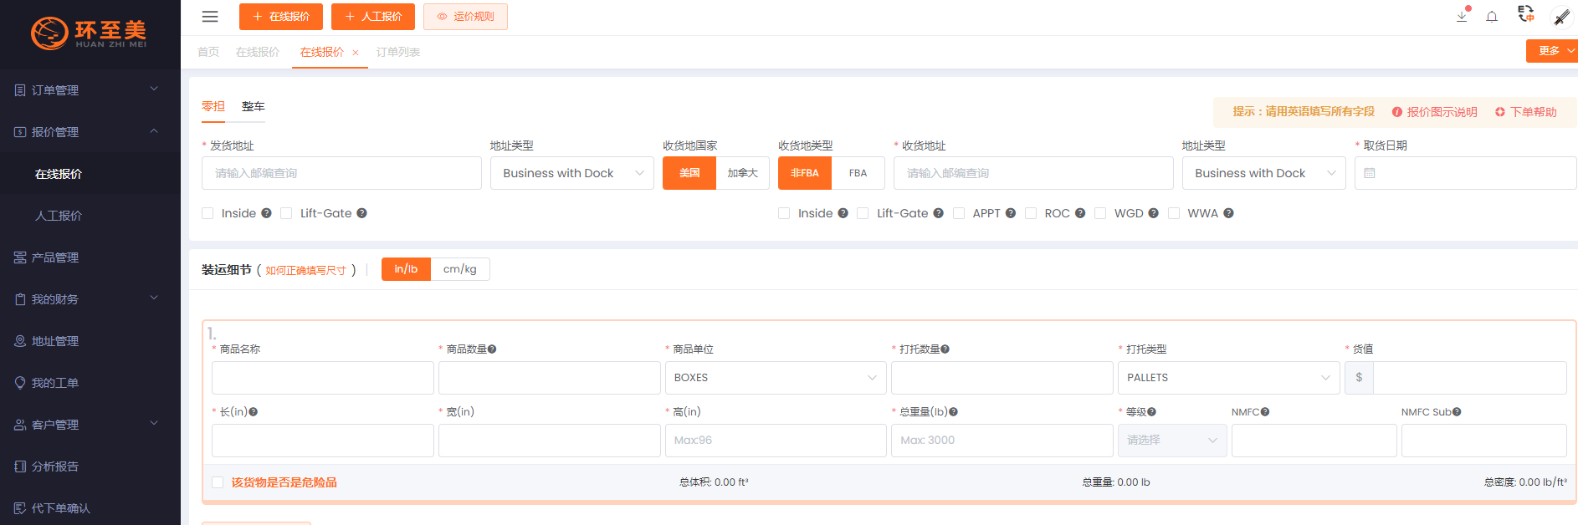The image size is (1578, 525).
Task: Tick the 该货物是否是危险品 checkbox
Action: click(x=218, y=482)
